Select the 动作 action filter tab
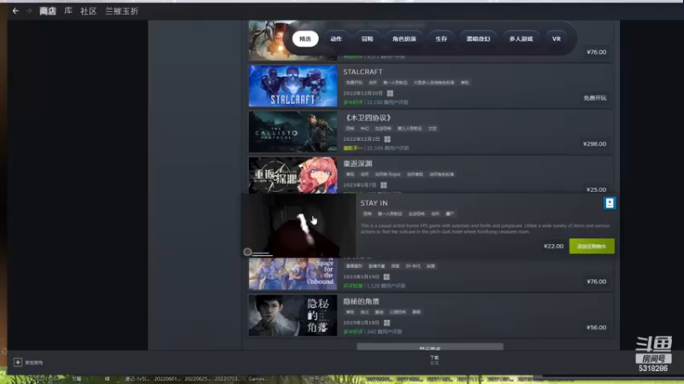Viewport: 684px width, 384px height. pos(336,38)
